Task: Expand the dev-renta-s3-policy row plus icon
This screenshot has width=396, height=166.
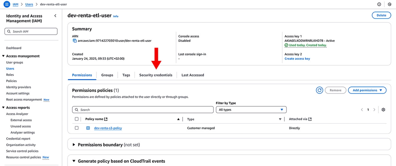Action: [88, 128]
